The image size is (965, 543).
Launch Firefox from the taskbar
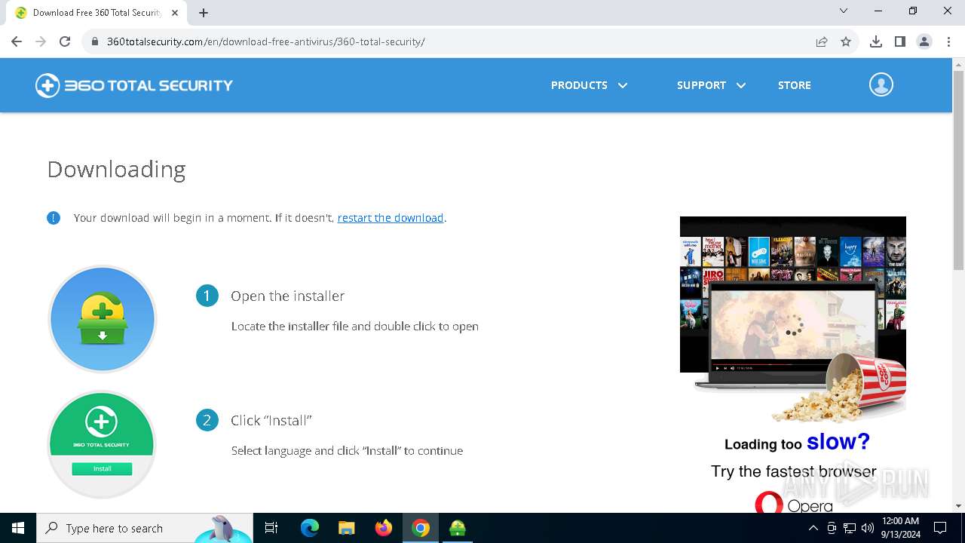384,528
